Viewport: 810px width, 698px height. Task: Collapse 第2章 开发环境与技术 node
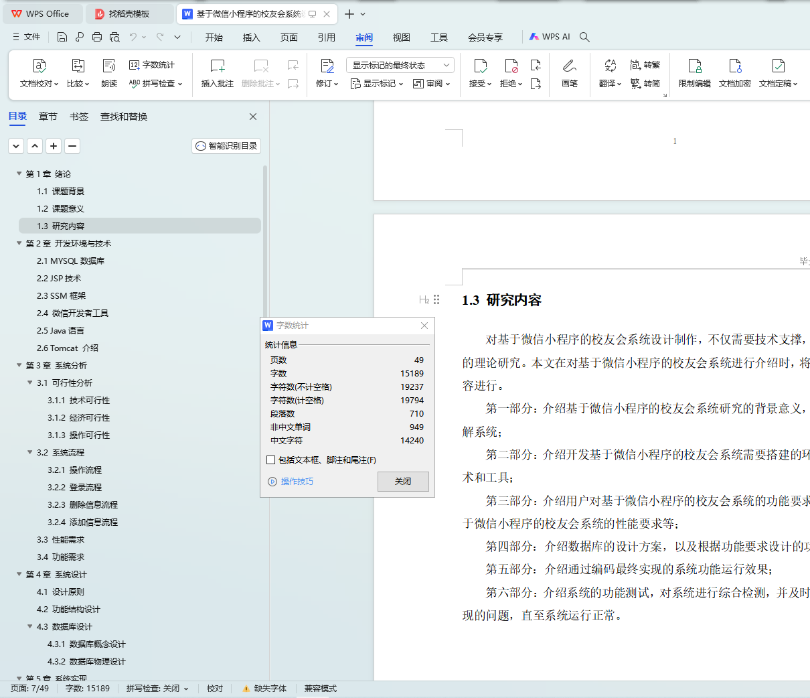click(19, 243)
